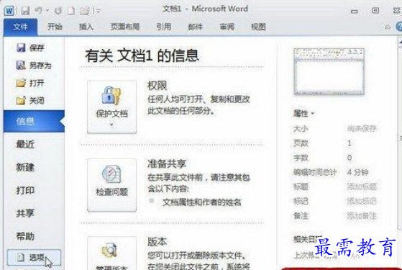Click the 权限 (Permissions) heading
Screen dimensions: 402x270
(157, 86)
